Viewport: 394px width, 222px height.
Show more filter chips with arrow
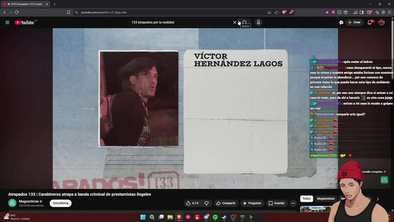378,199
